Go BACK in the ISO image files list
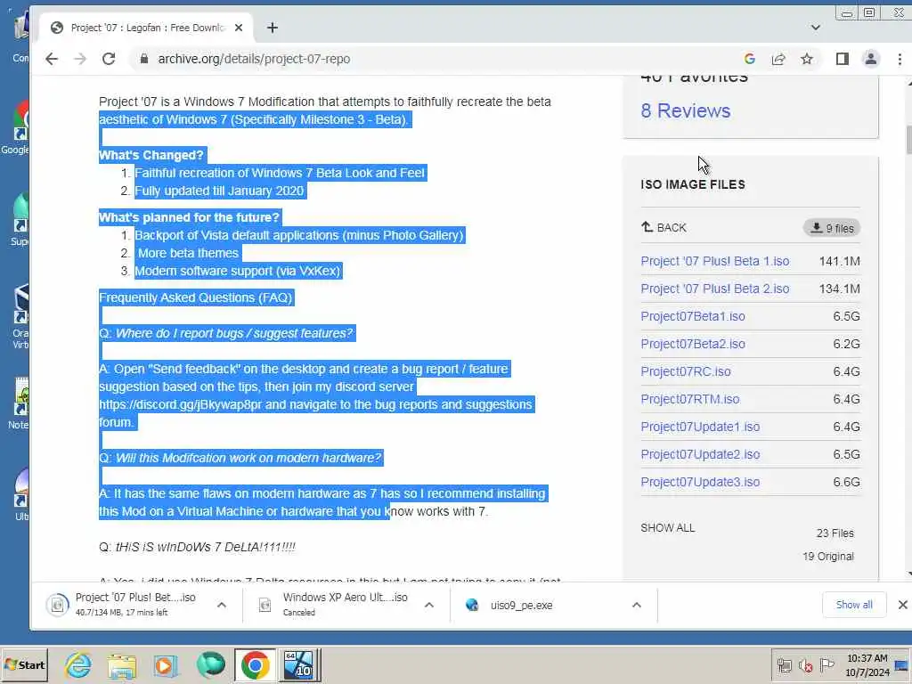The height and width of the screenshot is (684, 912). tap(664, 227)
